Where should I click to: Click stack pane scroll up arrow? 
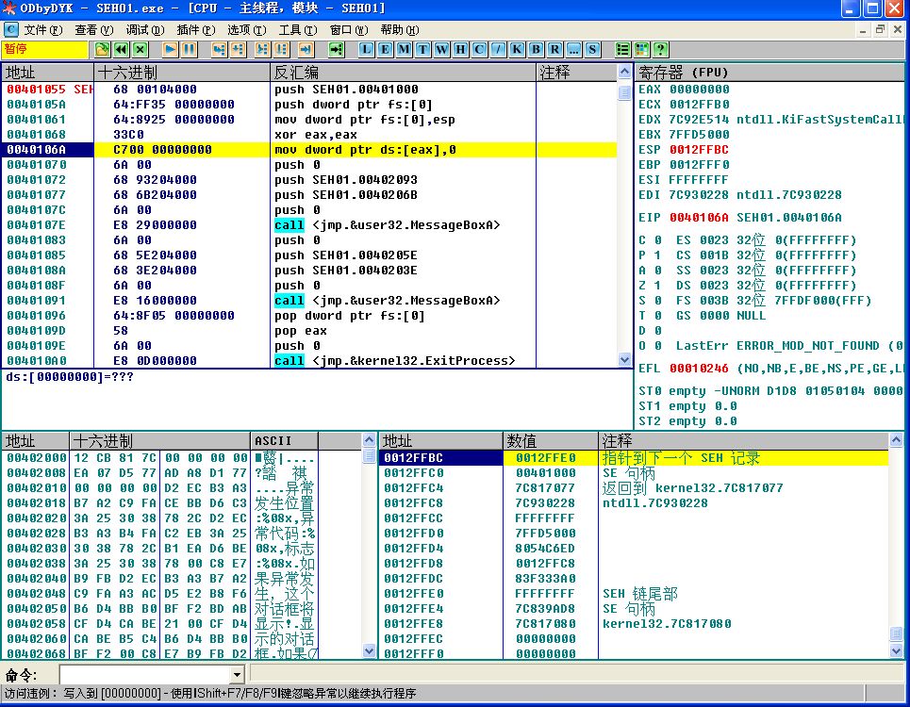pyautogui.click(x=896, y=439)
